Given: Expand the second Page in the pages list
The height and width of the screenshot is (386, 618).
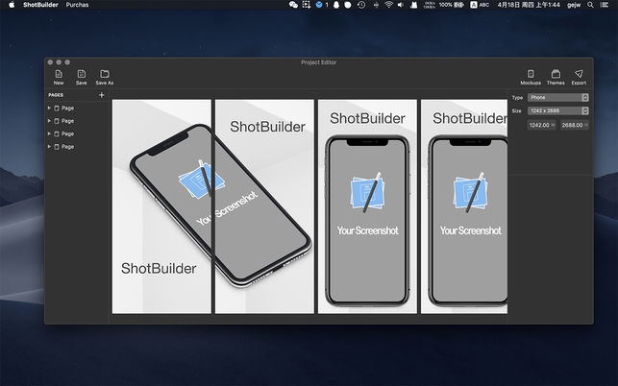Looking at the screenshot, I should 49,121.
